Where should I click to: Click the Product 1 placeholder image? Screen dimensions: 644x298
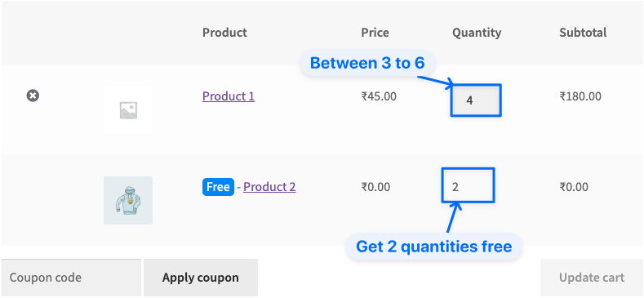click(128, 110)
